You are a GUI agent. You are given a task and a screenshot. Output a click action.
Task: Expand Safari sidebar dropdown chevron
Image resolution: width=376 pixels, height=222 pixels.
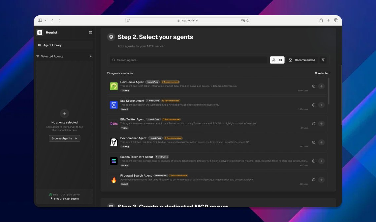(x=46, y=20)
